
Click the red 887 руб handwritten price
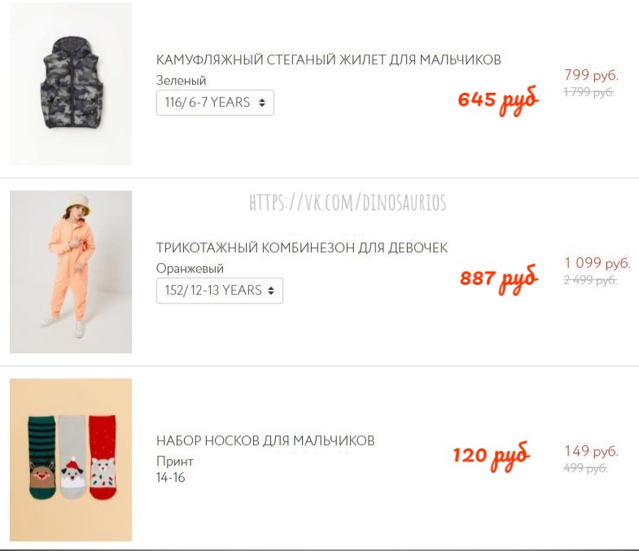pos(499,279)
